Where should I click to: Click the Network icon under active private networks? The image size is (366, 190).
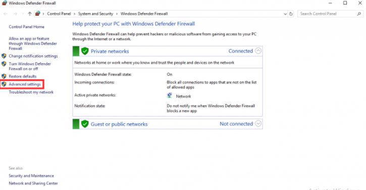coord(170,96)
